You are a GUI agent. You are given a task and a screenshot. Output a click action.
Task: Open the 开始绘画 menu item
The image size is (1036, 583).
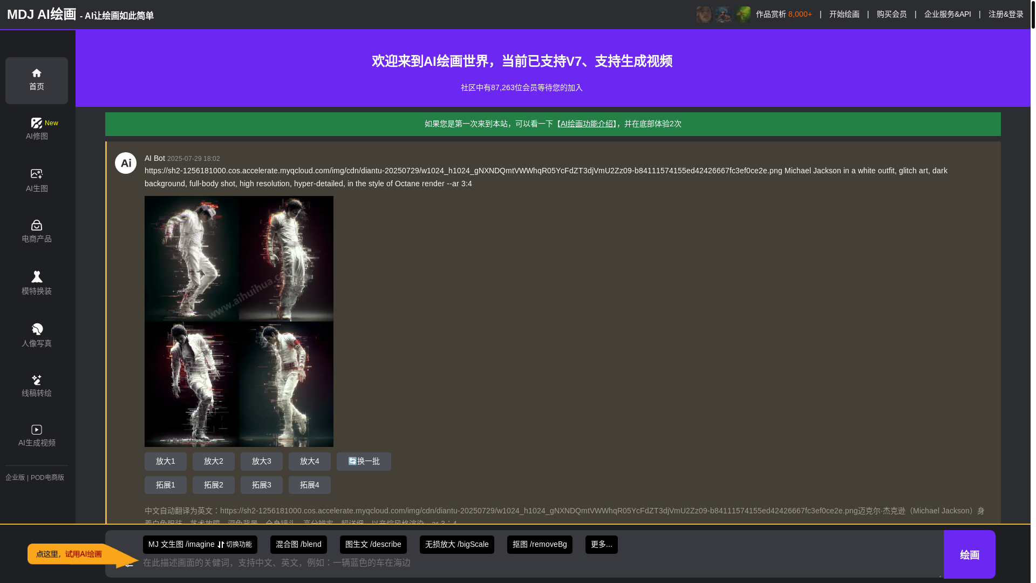(844, 15)
